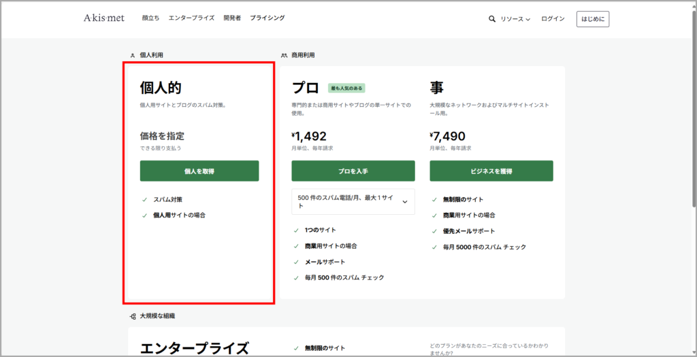Open the 顔立ち menu item

pyautogui.click(x=150, y=18)
